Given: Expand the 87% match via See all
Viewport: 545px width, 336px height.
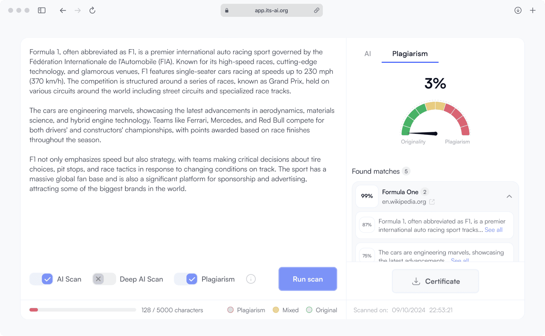Looking at the screenshot, I should [493, 230].
